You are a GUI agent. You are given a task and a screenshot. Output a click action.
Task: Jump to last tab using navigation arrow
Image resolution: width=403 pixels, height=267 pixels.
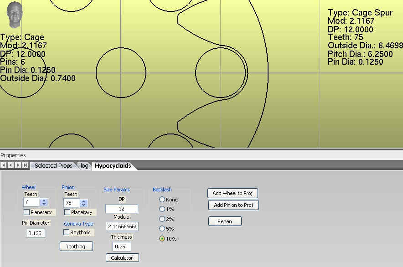(25, 165)
